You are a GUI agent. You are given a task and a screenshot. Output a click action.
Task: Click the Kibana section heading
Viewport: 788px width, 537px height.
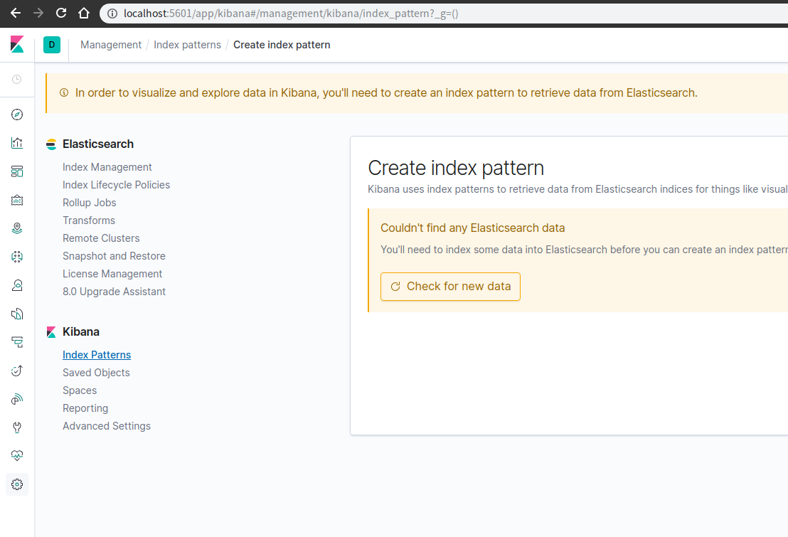[x=81, y=332]
